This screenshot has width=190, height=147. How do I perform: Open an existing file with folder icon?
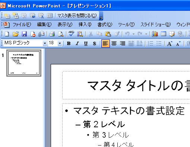pyautogui.click(x=16, y=34)
